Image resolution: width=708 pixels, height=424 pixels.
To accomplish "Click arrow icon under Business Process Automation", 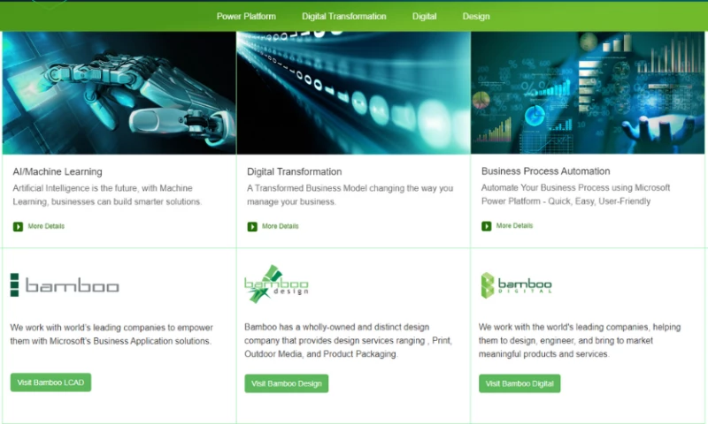I will [486, 226].
